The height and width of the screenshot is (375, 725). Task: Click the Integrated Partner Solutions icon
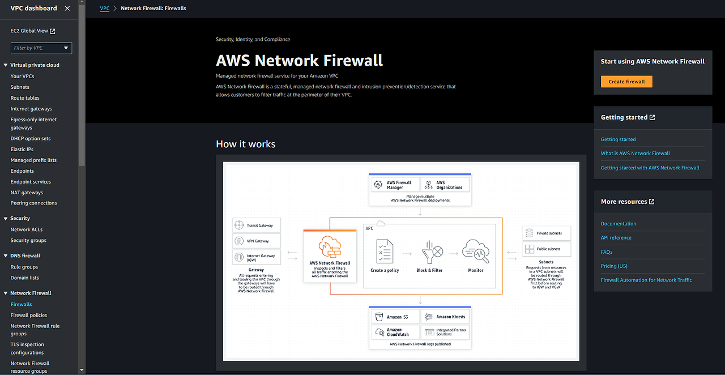tap(429, 332)
